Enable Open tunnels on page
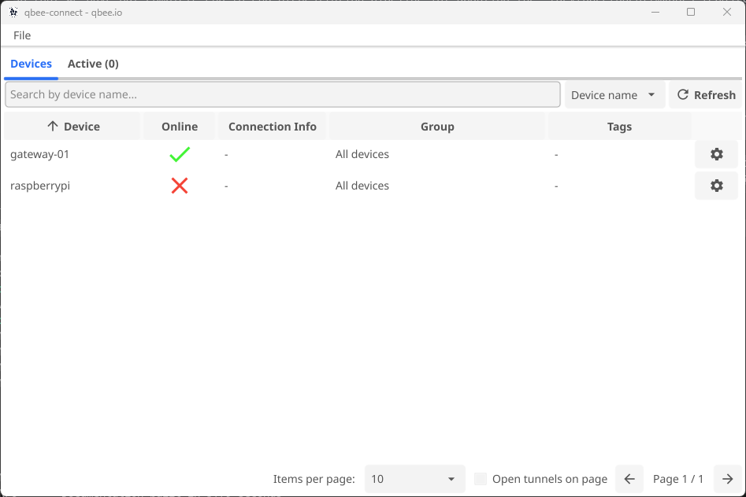 pos(481,478)
